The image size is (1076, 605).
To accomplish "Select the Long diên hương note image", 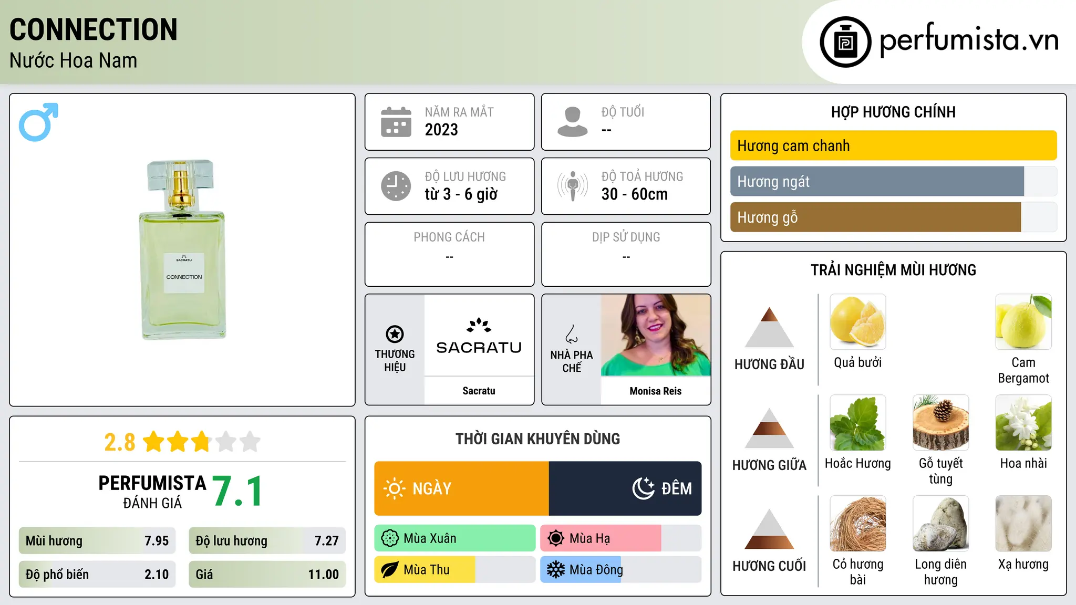I will coord(941,524).
